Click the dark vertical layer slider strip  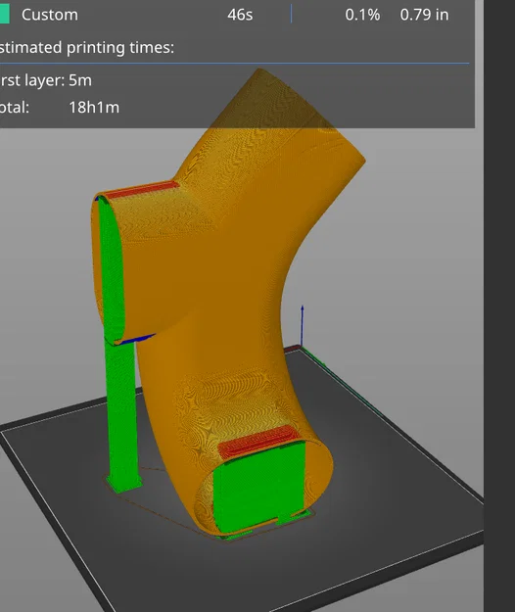pos(499,306)
